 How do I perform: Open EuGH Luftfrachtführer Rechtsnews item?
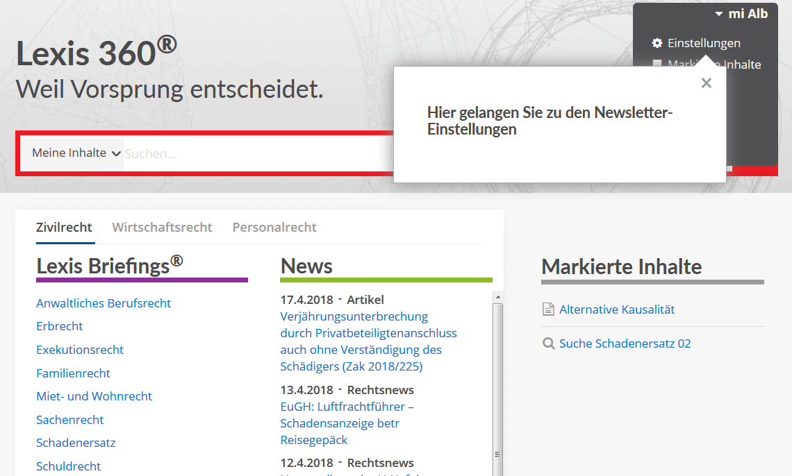click(x=347, y=423)
